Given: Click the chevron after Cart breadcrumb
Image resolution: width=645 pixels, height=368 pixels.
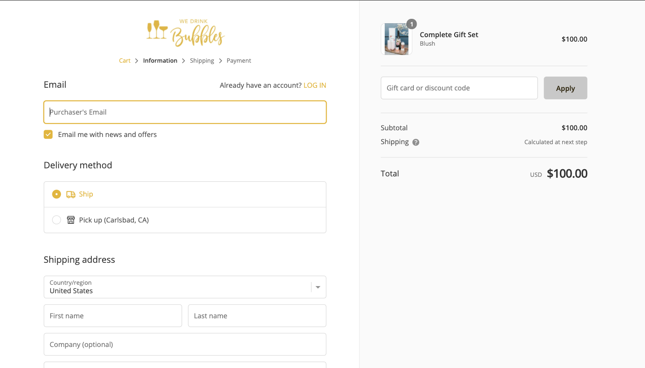Looking at the screenshot, I should (x=137, y=61).
